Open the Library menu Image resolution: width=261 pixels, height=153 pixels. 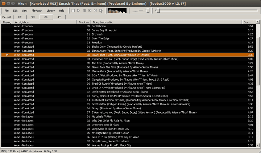(51, 10)
